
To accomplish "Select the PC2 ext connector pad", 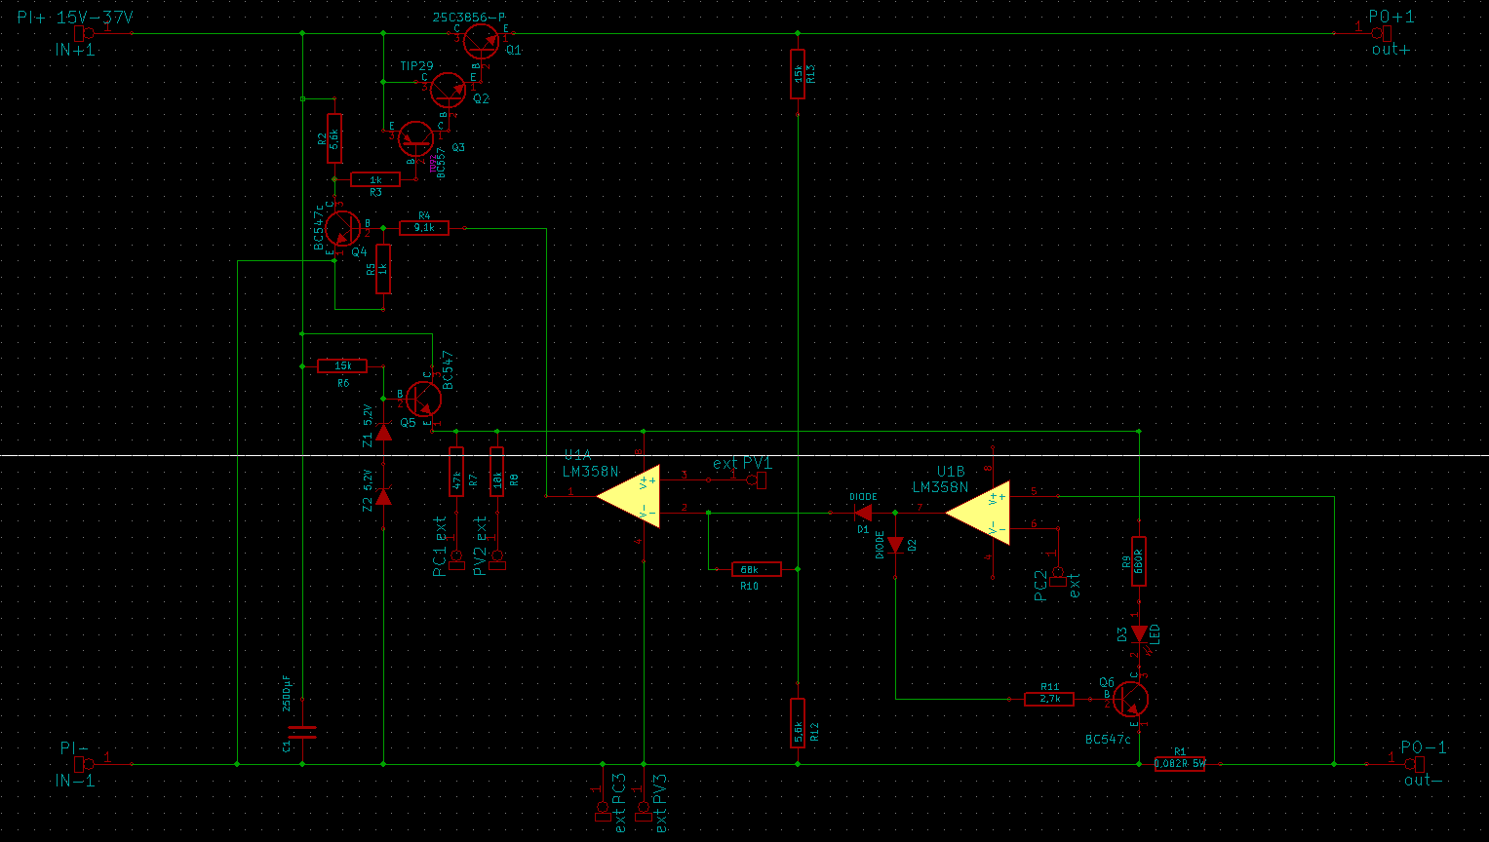I will (1057, 575).
